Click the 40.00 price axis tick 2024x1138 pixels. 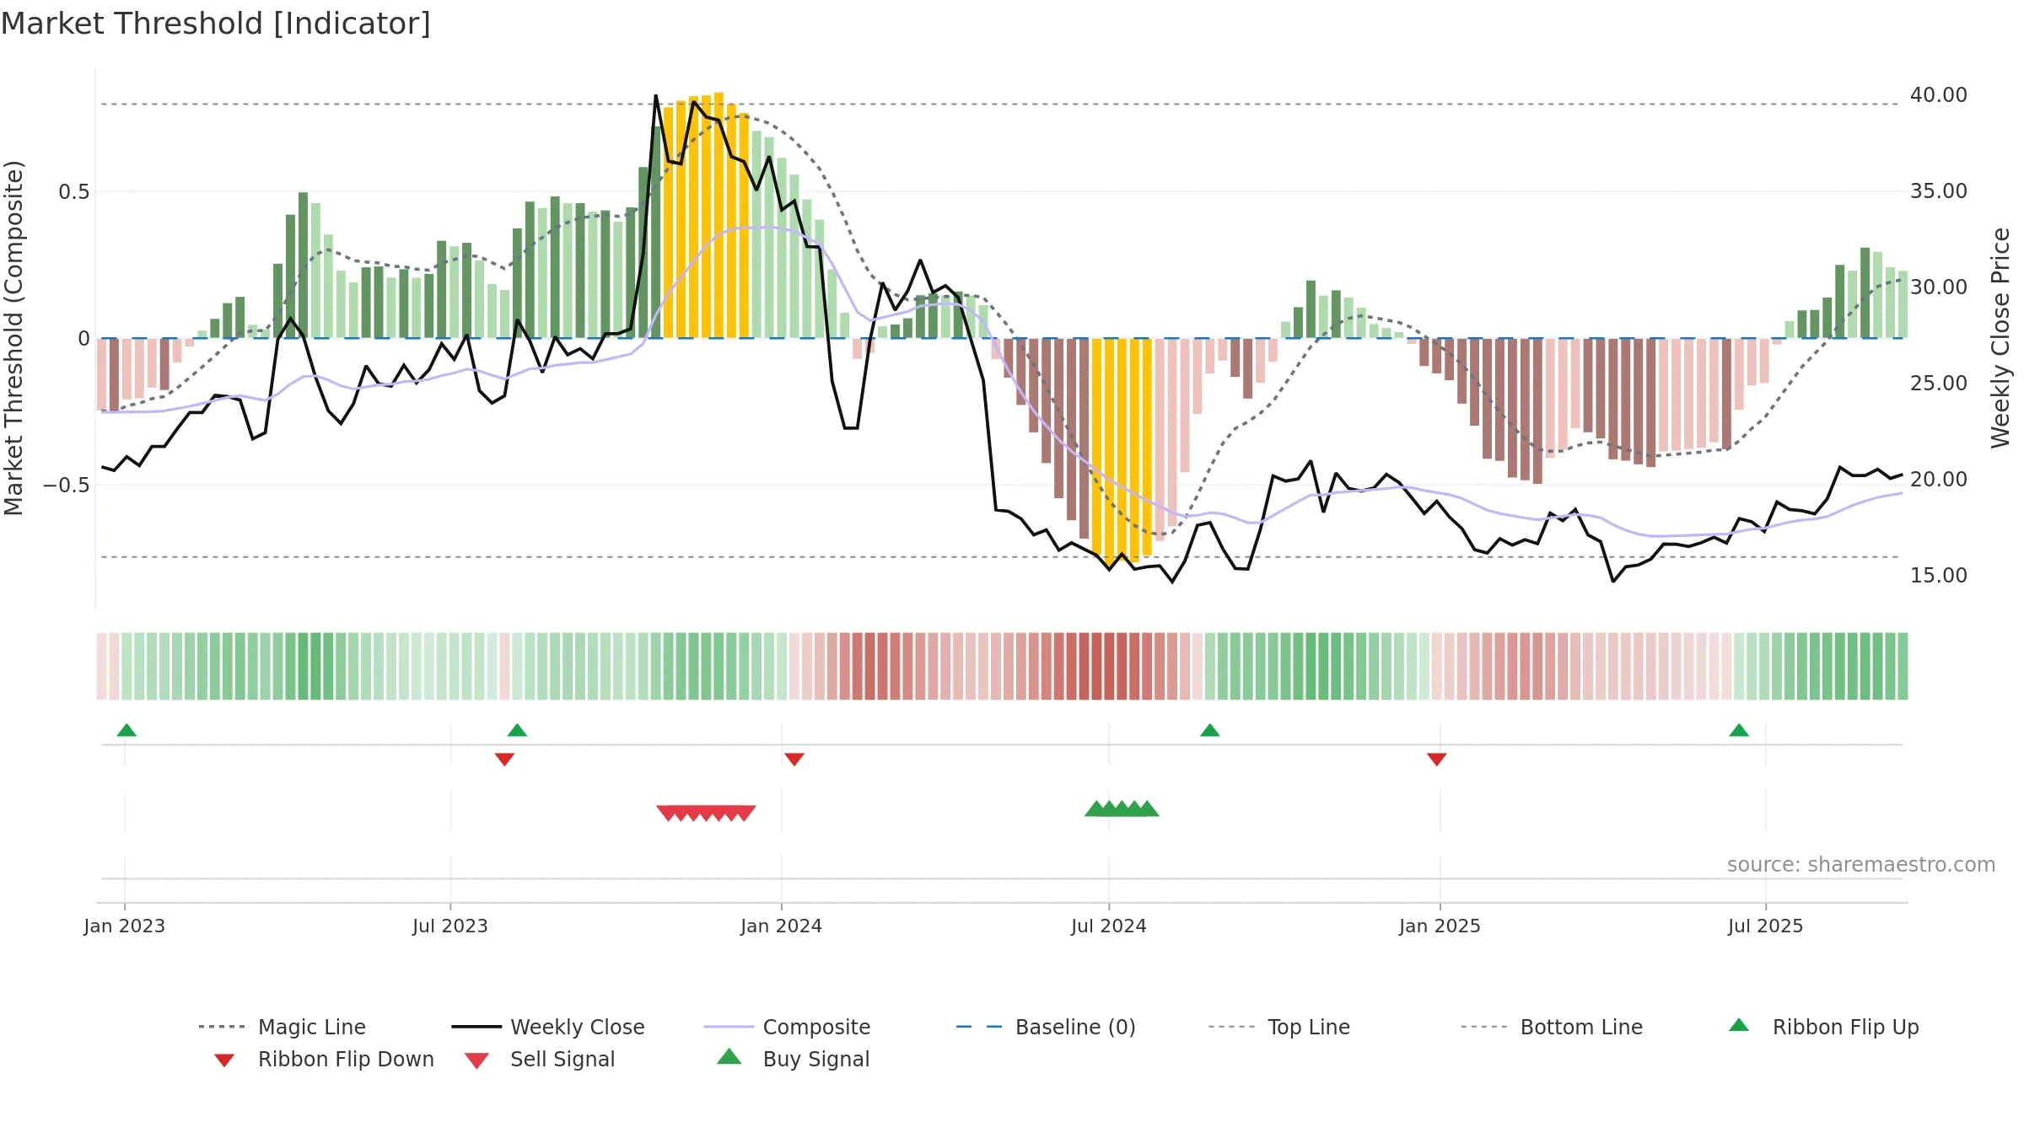pyautogui.click(x=1939, y=95)
